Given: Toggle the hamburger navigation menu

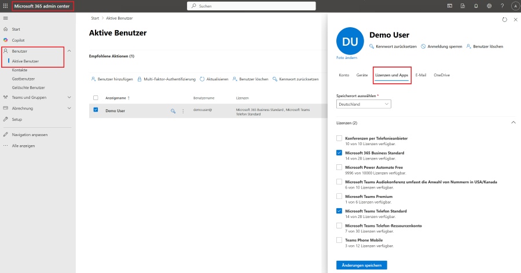Looking at the screenshot, I should [6, 19].
